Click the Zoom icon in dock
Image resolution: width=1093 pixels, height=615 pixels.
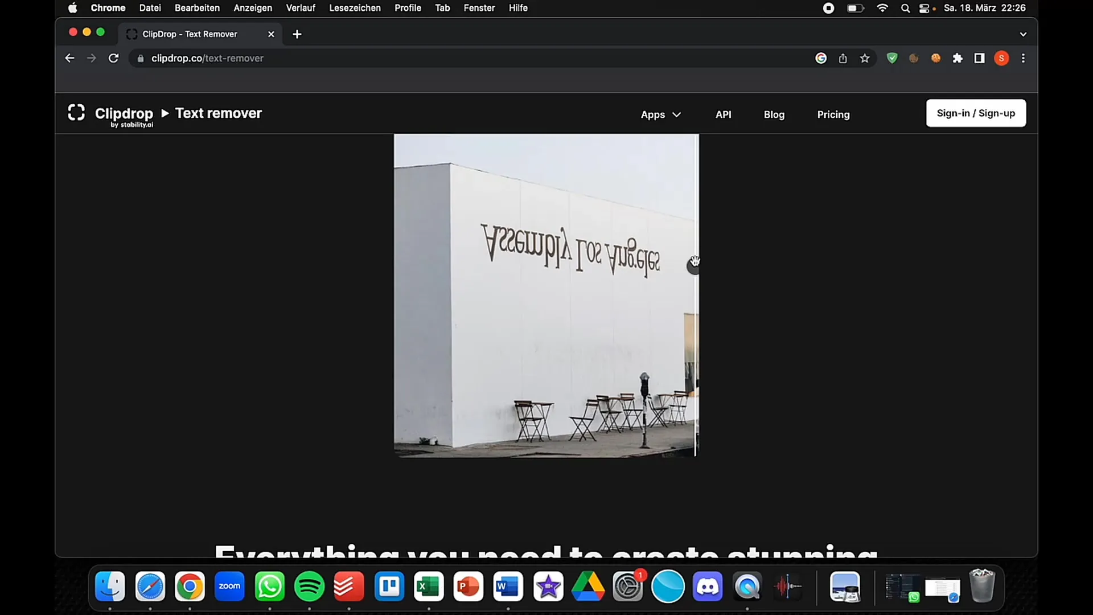pyautogui.click(x=230, y=587)
